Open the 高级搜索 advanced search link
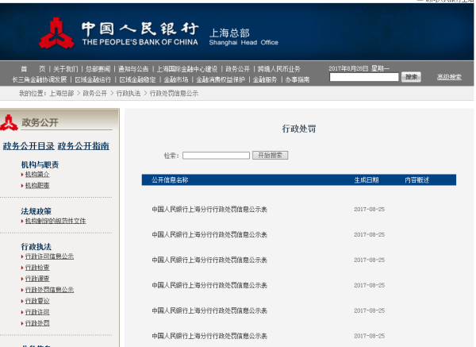The width and height of the screenshot is (476, 347). (449, 77)
